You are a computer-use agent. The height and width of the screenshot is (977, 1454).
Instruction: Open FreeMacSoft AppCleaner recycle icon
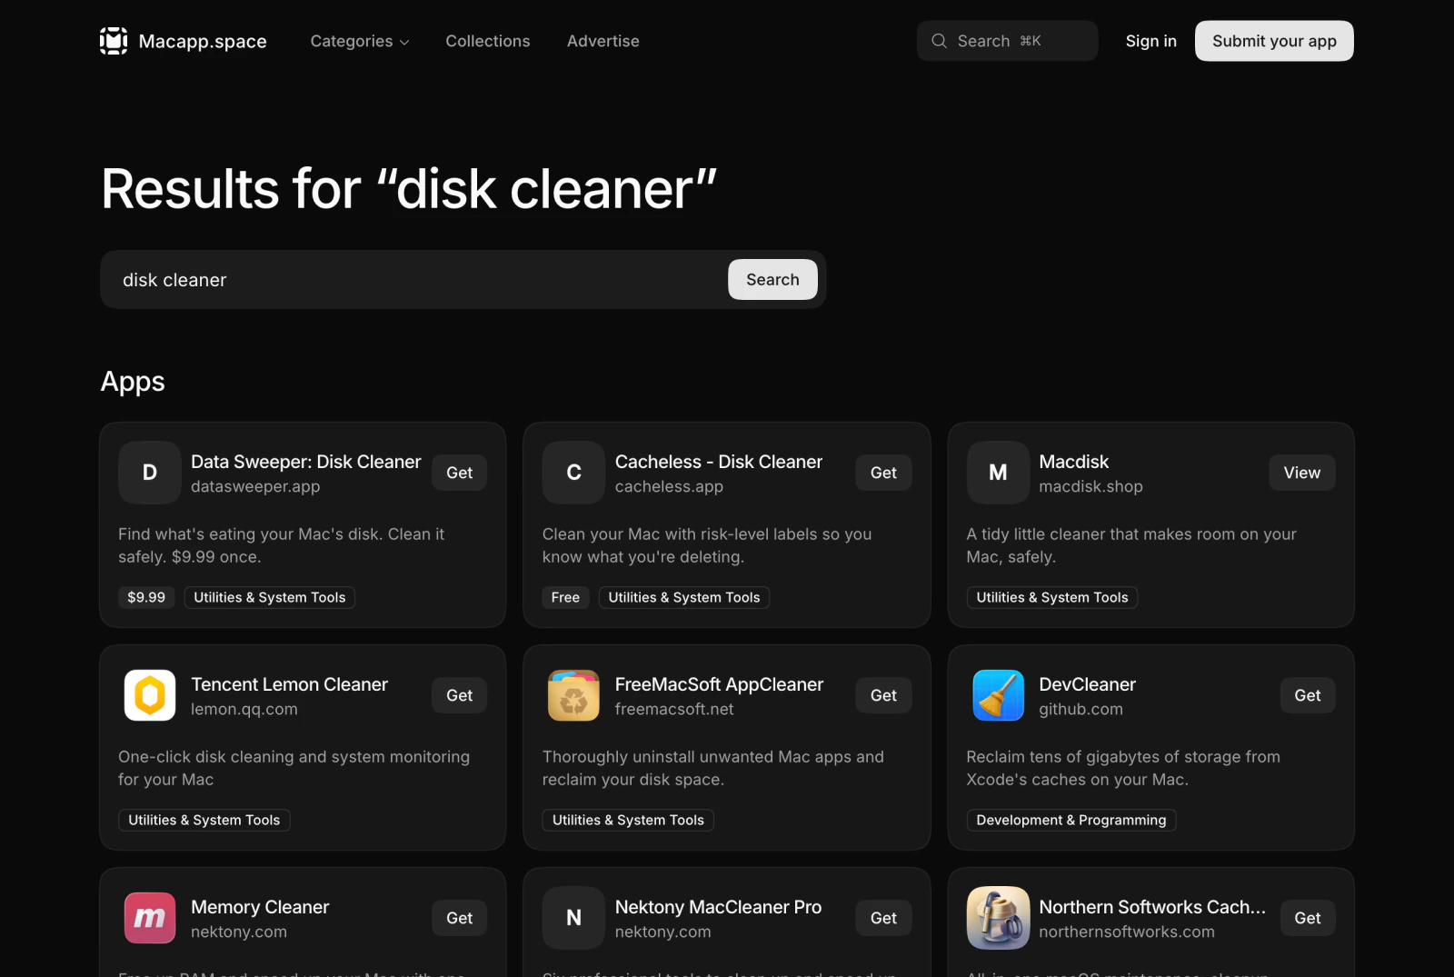tap(573, 695)
